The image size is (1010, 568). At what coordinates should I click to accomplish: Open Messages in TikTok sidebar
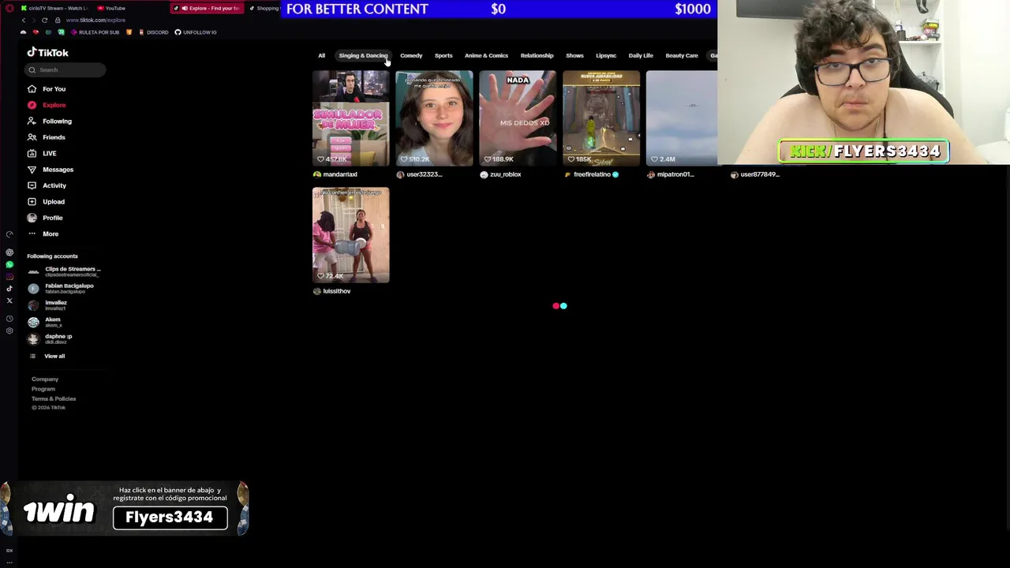click(50, 170)
